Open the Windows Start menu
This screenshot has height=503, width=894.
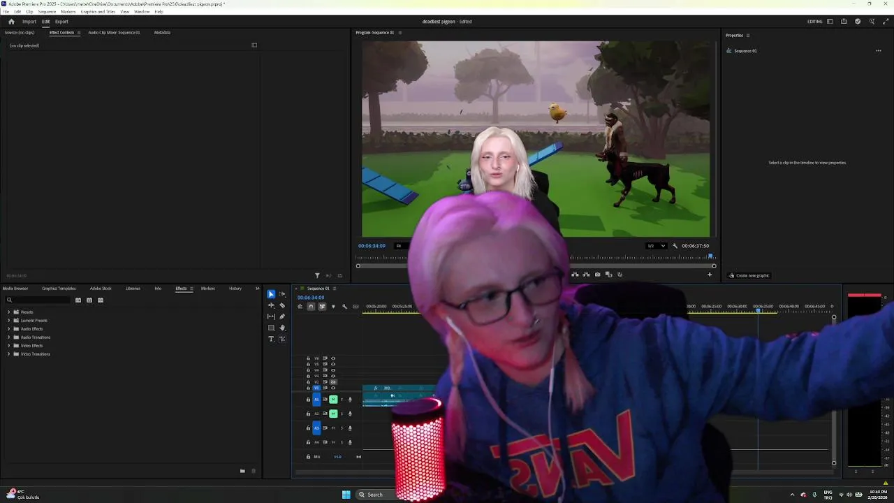pos(346,495)
